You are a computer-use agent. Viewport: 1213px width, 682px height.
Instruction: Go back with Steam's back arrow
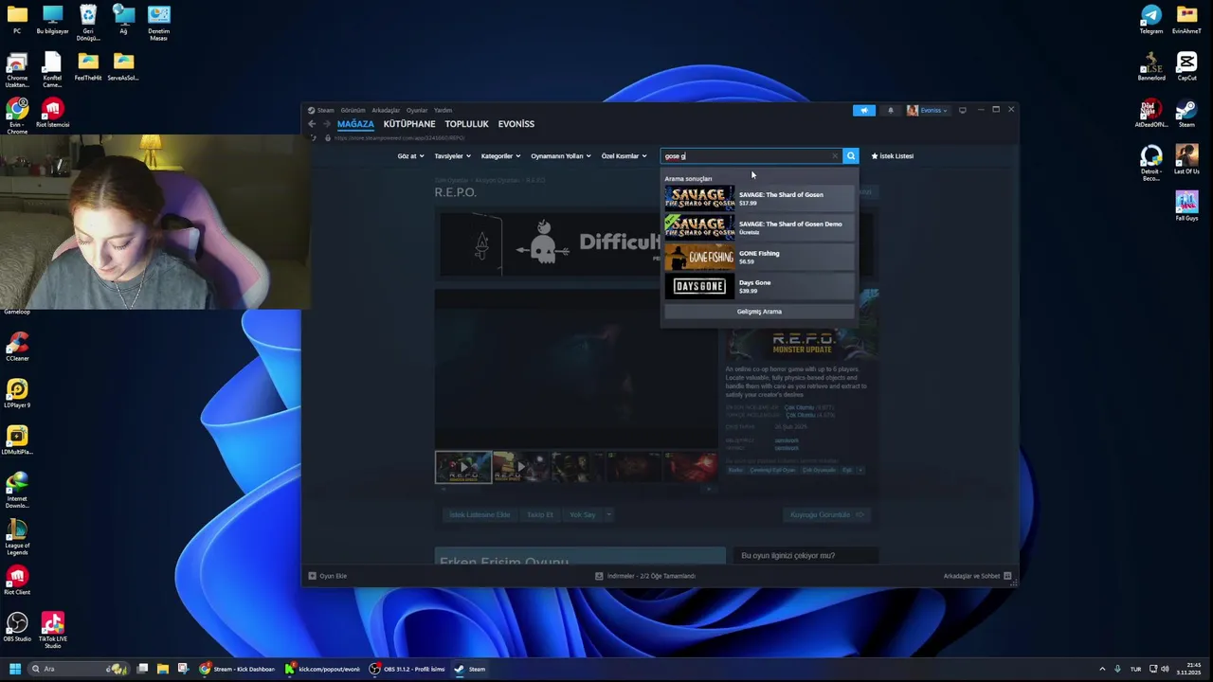pyautogui.click(x=312, y=124)
